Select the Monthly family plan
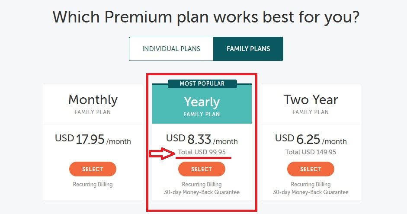Image resolution: width=407 pixels, height=214 pixels. click(x=93, y=169)
